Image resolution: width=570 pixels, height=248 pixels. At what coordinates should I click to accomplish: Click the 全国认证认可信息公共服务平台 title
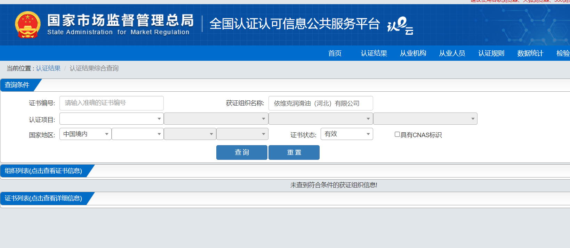point(295,24)
